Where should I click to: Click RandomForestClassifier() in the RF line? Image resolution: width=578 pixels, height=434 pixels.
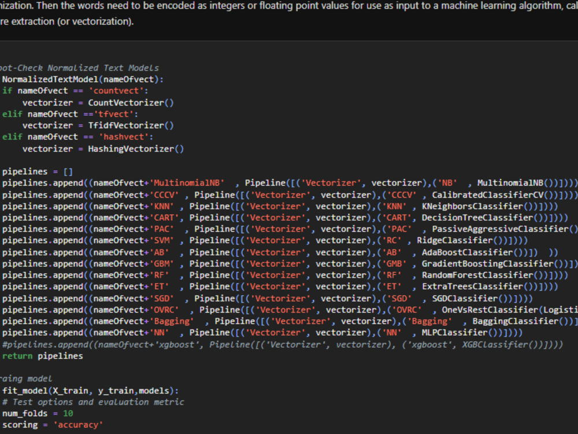pyautogui.click(x=483, y=275)
